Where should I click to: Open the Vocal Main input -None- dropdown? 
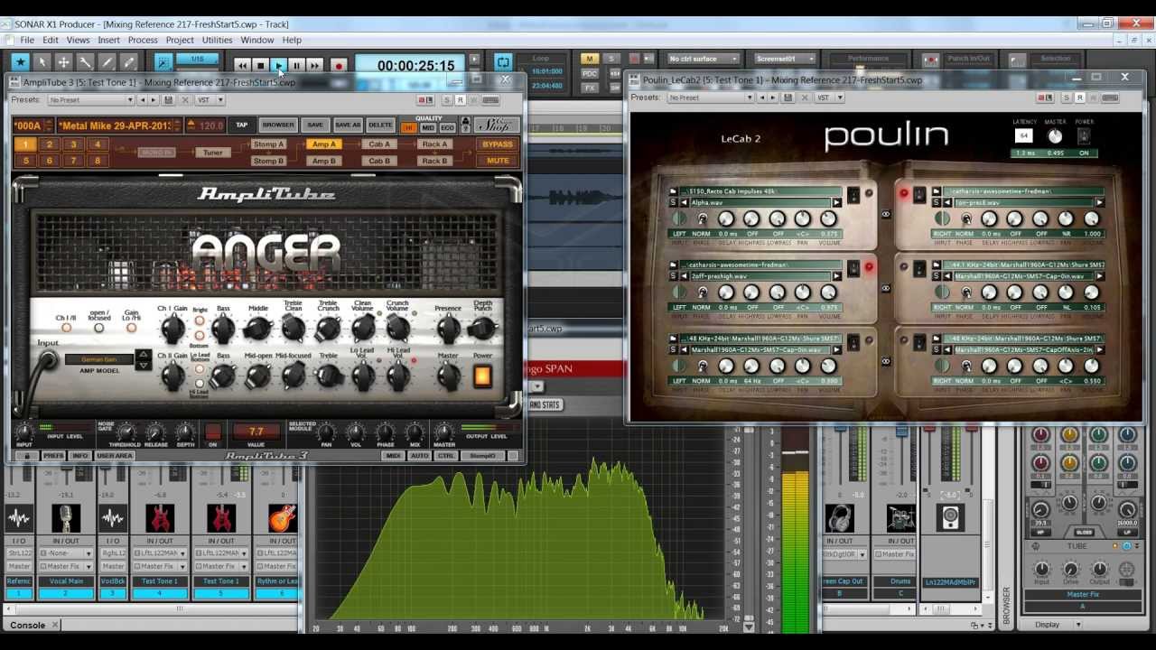tap(65, 553)
